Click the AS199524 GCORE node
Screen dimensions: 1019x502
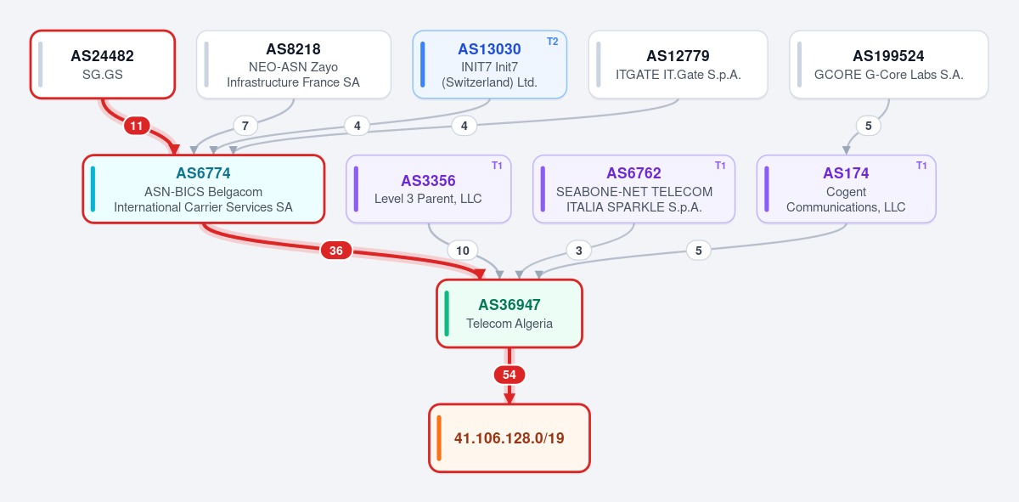889,65
